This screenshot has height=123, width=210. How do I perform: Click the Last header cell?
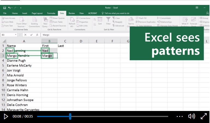(x=65, y=46)
